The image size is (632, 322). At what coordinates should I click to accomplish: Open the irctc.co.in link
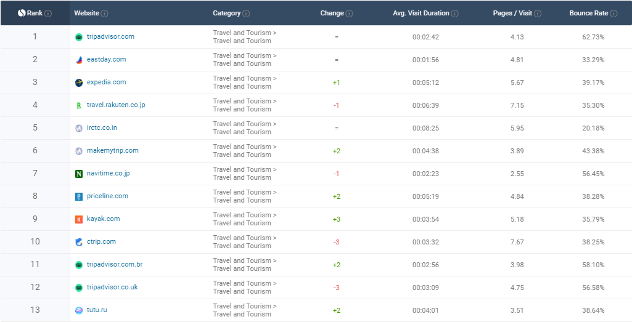pyautogui.click(x=102, y=128)
